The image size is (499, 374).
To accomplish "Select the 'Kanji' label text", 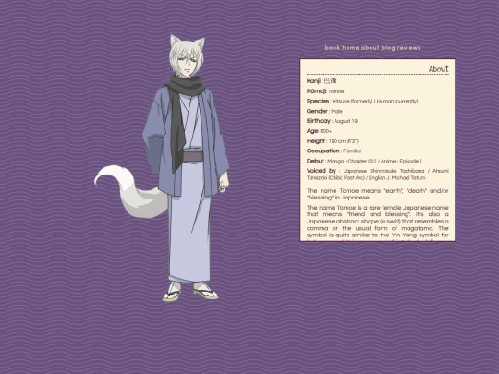I will coord(313,81).
